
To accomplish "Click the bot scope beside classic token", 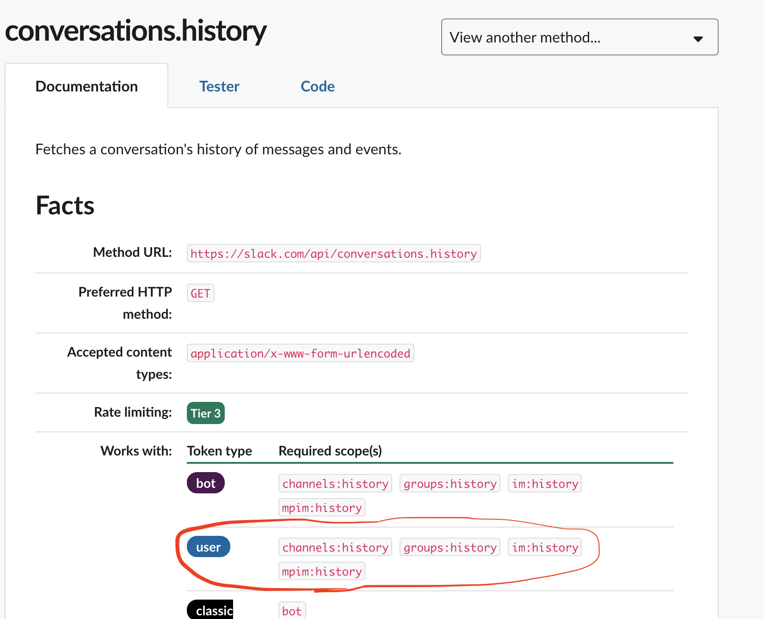I will click(x=292, y=611).
